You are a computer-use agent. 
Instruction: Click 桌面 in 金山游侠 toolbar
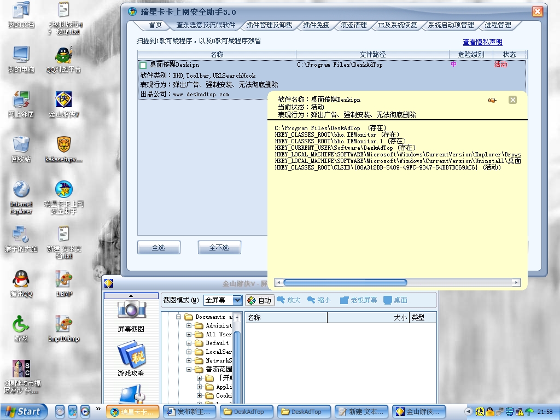(x=395, y=300)
